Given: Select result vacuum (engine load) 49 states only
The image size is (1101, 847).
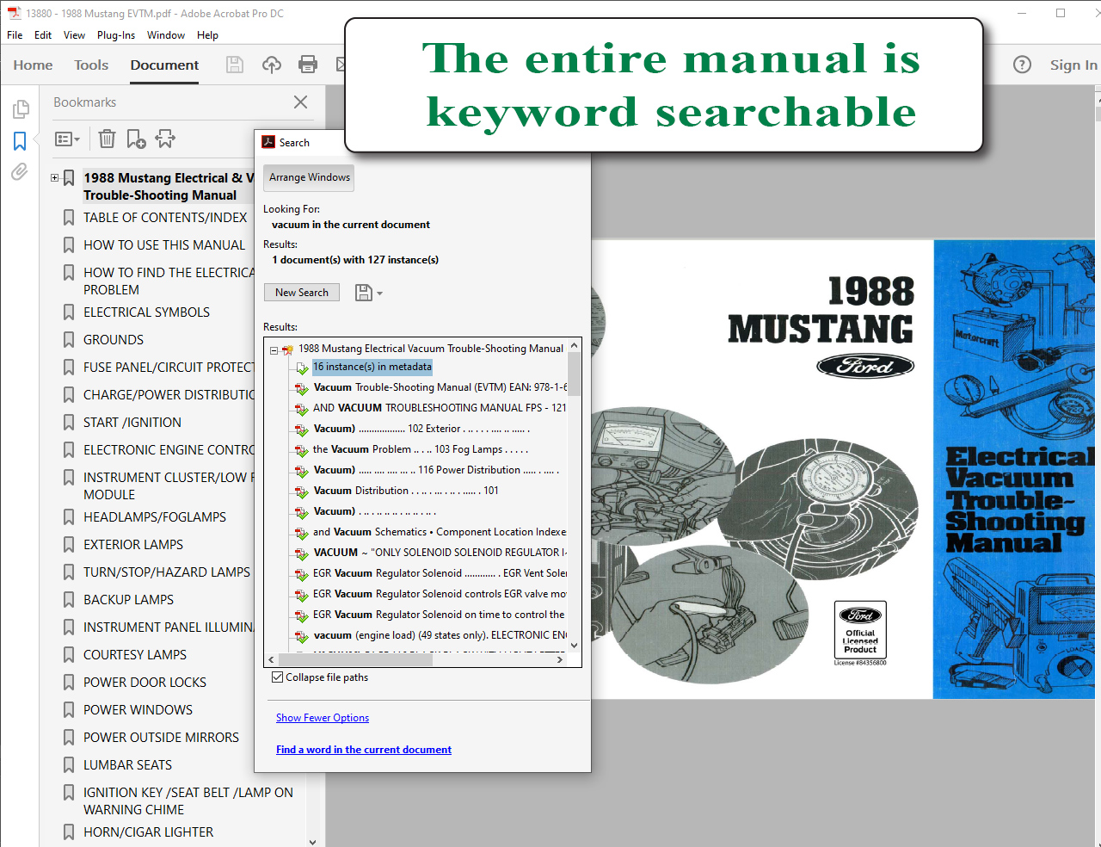Looking at the screenshot, I should (439, 635).
